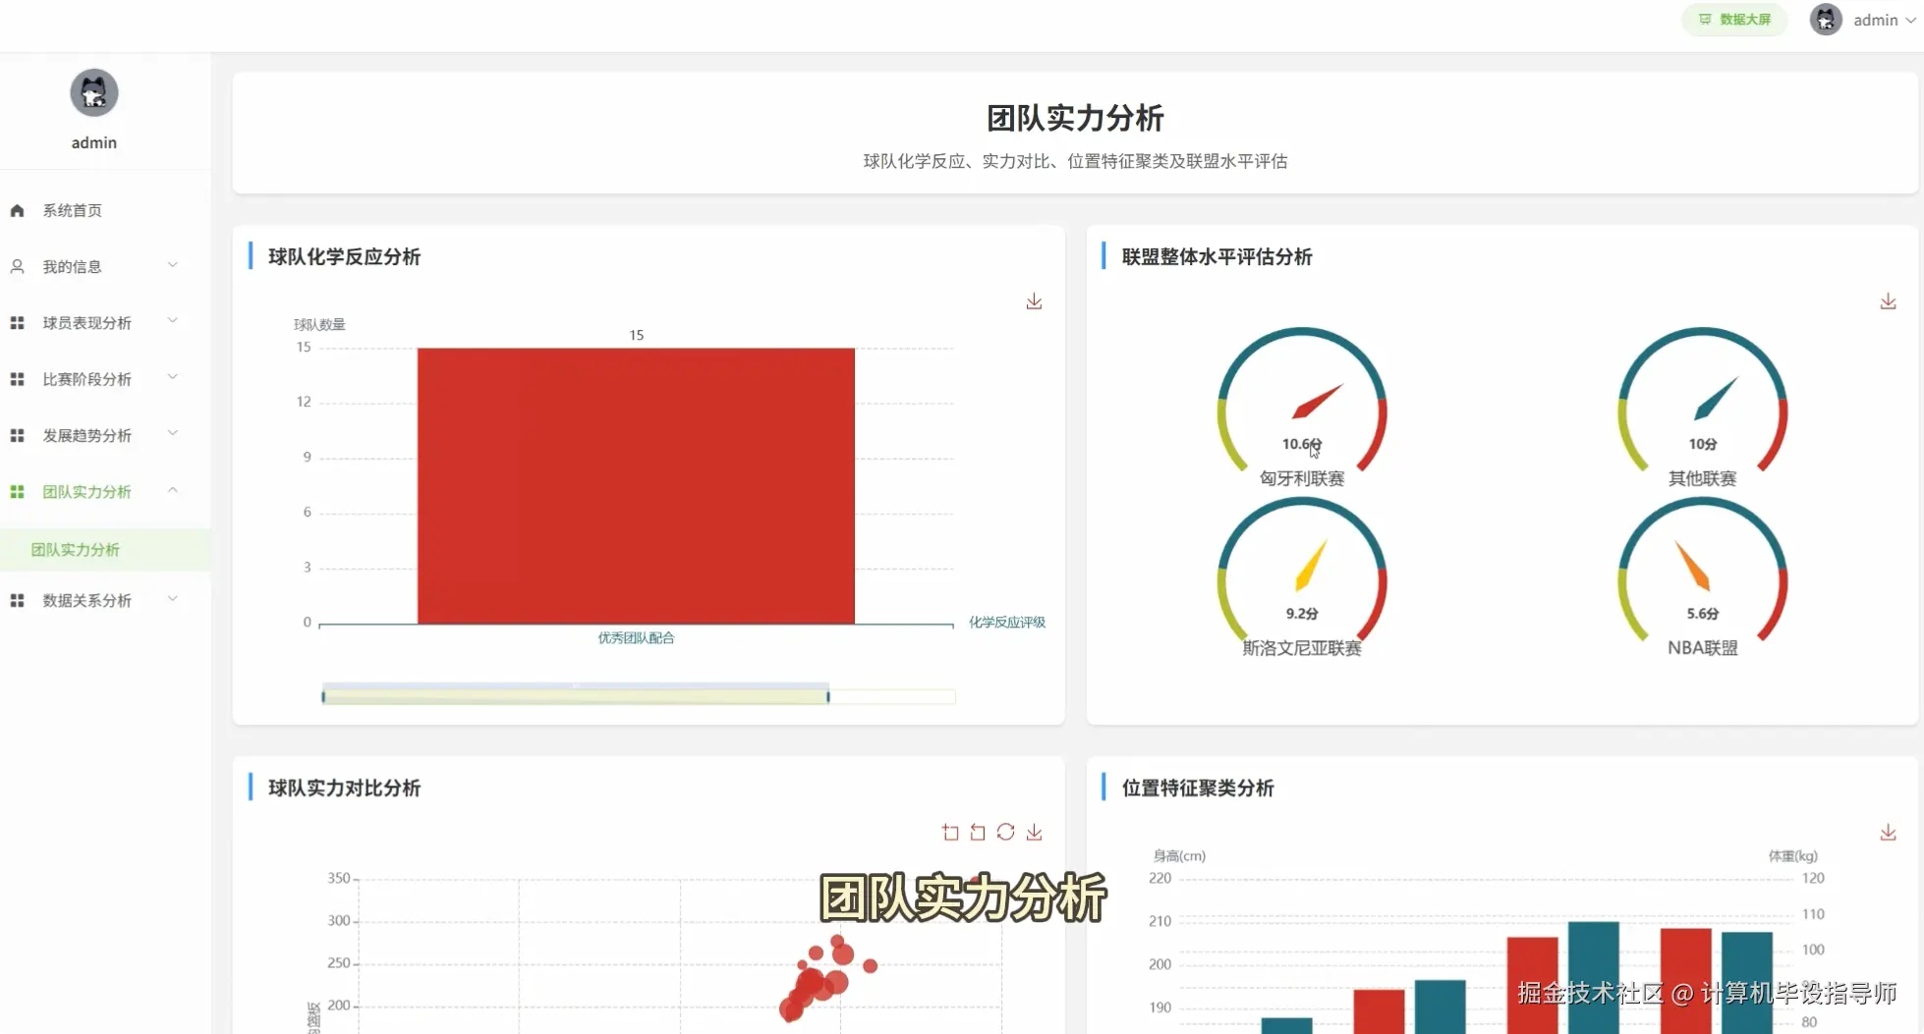Expand the 球员表现分析 chevron
1924x1034 pixels.
(x=173, y=321)
